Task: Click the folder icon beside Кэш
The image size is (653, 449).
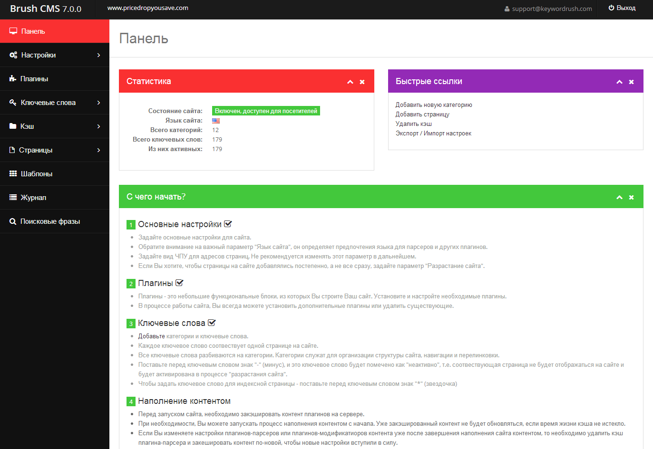Action: pos(13,126)
